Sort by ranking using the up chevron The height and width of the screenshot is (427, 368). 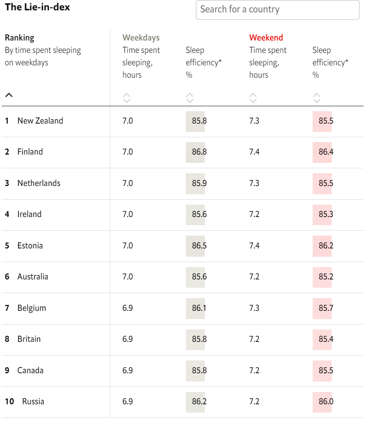point(9,95)
